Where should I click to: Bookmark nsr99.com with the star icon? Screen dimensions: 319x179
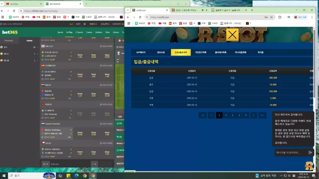pyautogui.click(x=271, y=17)
